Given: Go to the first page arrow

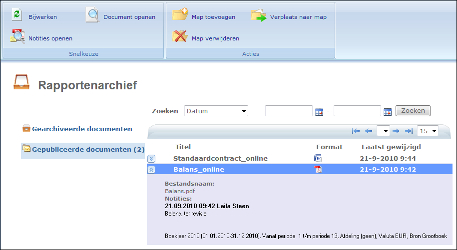Looking at the screenshot, I should coord(356,131).
